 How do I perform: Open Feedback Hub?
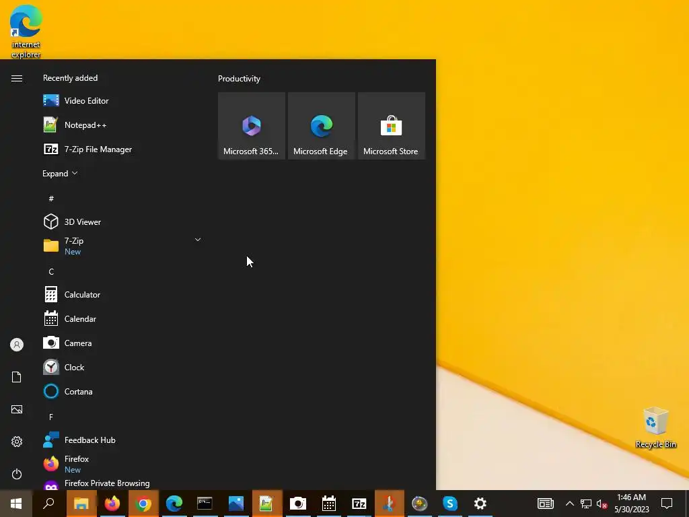click(x=122, y=440)
